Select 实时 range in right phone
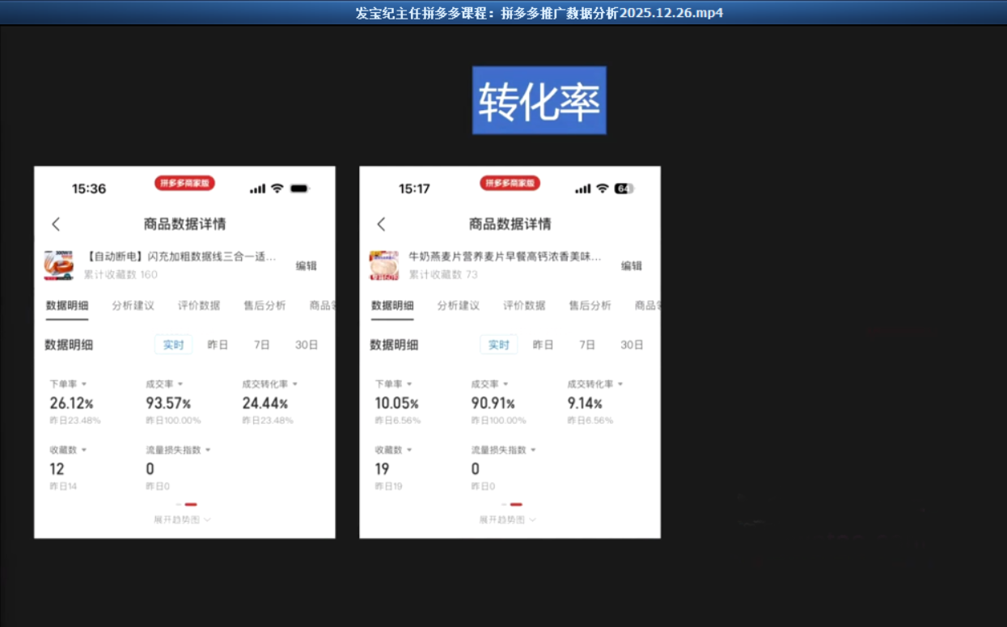The width and height of the screenshot is (1007, 627). coord(498,345)
